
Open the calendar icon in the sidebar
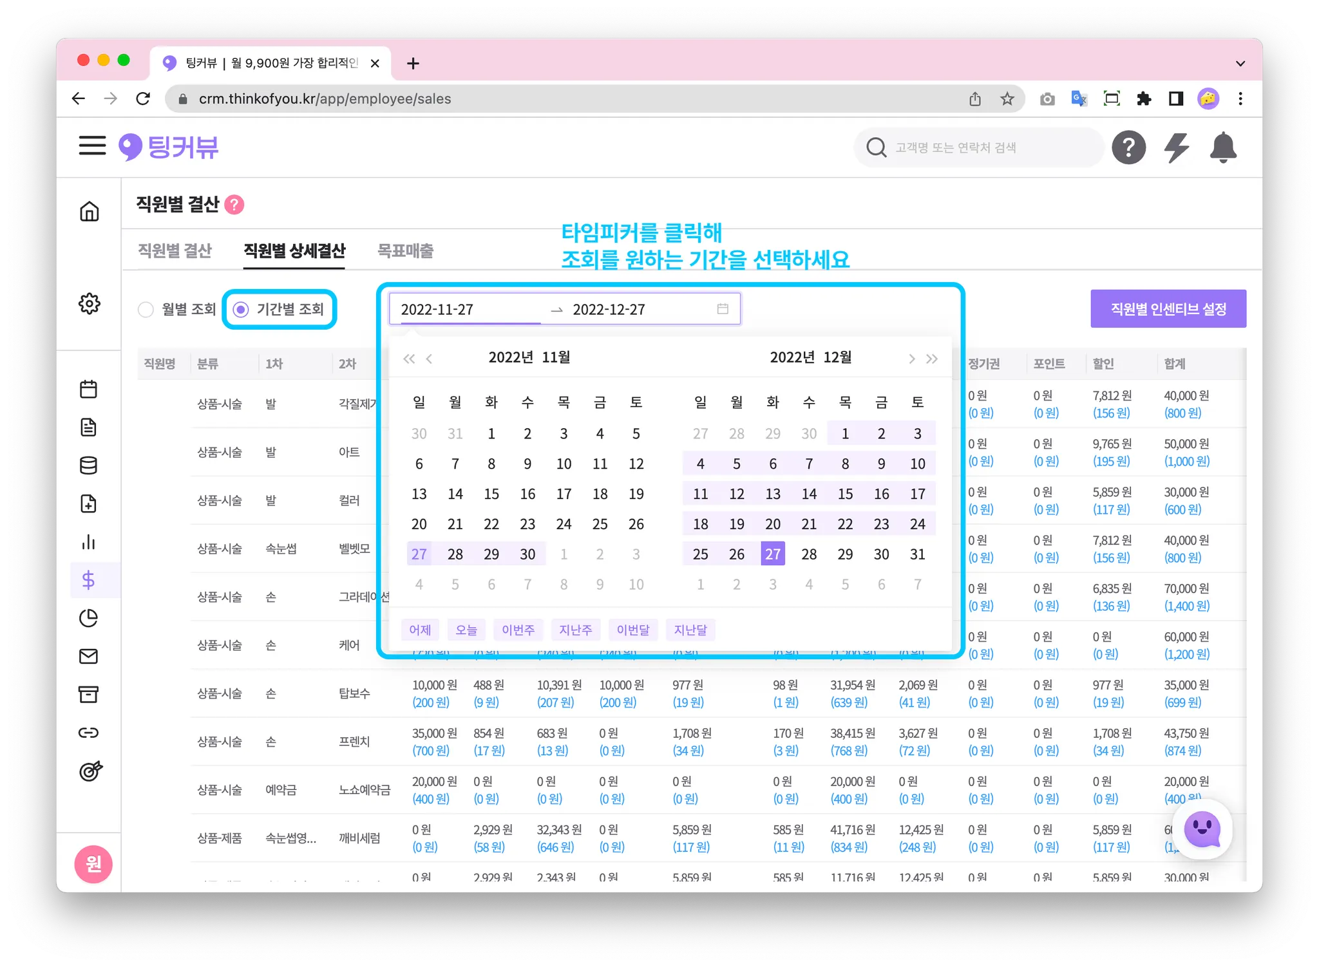click(x=89, y=389)
